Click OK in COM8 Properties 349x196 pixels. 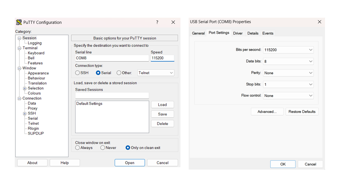click(283, 164)
